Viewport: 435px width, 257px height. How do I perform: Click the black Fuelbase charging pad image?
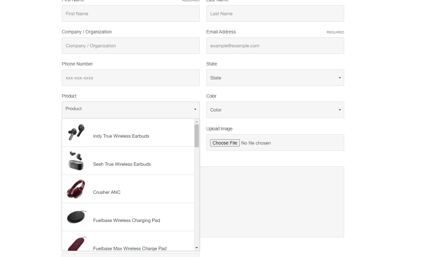pyautogui.click(x=77, y=217)
